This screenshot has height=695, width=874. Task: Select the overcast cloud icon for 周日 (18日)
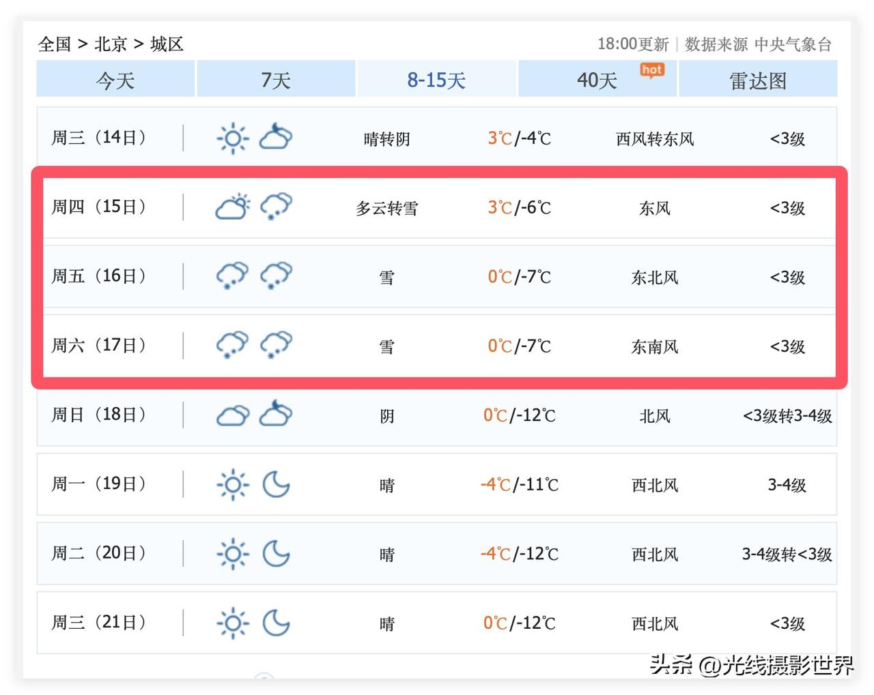click(232, 415)
